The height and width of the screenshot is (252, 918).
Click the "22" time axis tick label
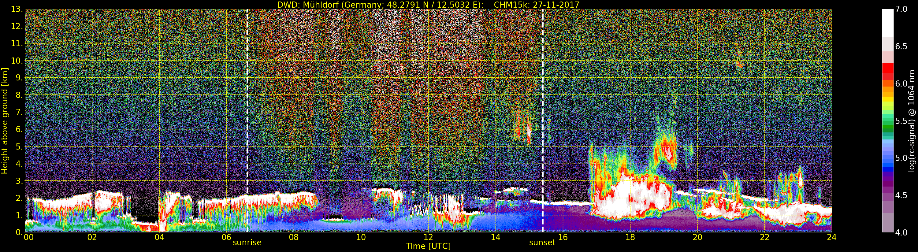(x=765, y=237)
